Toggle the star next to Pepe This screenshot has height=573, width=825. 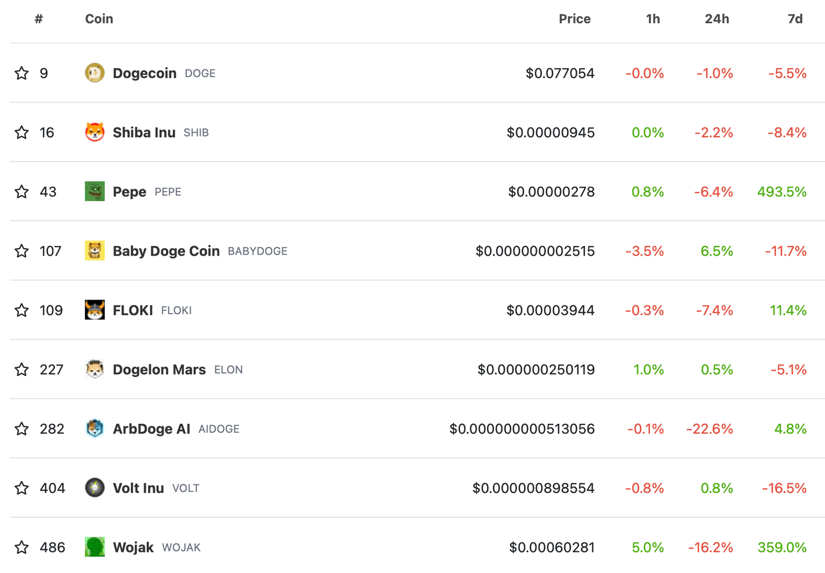pyautogui.click(x=22, y=191)
